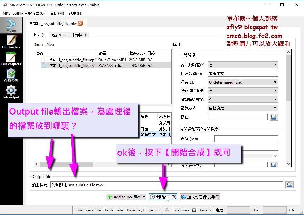Click the 容器 column header

(x=112, y=53)
